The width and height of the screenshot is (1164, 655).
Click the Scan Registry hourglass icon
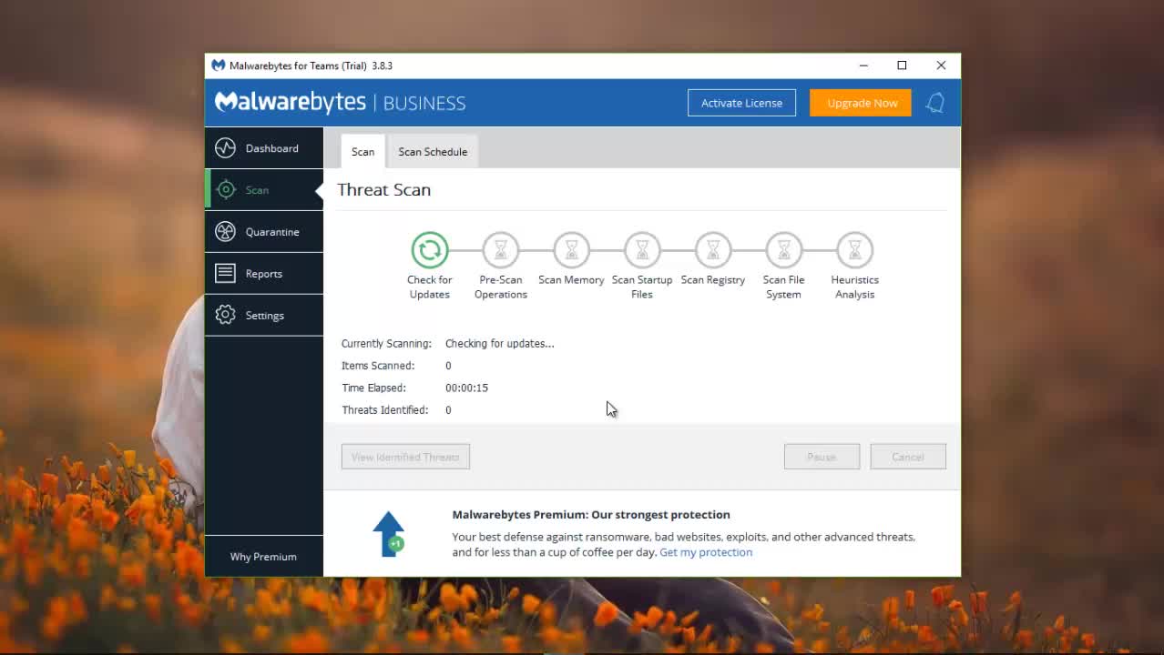coord(713,249)
